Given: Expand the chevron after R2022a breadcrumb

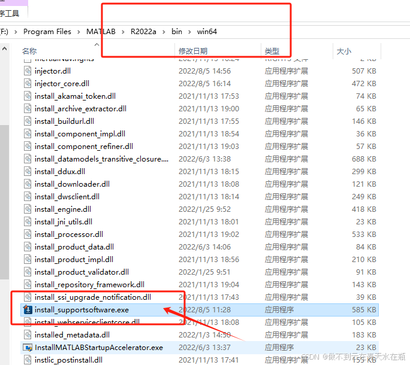Looking at the screenshot, I should [164, 32].
